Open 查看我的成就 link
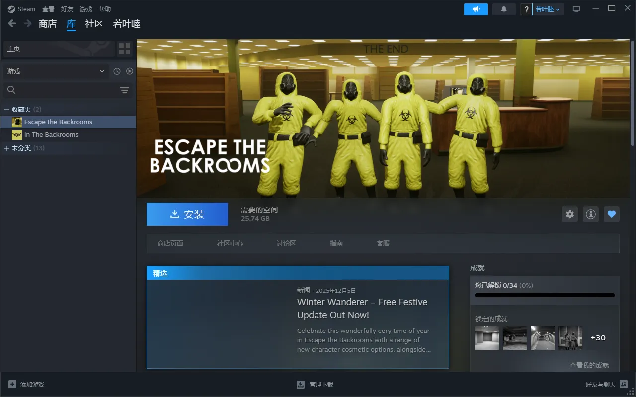Screen dimensions: 636x397 point(589,365)
